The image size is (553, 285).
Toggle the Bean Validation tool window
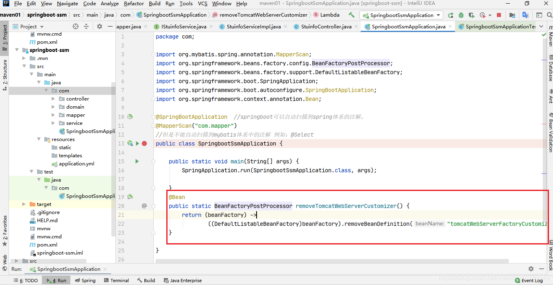point(550,132)
